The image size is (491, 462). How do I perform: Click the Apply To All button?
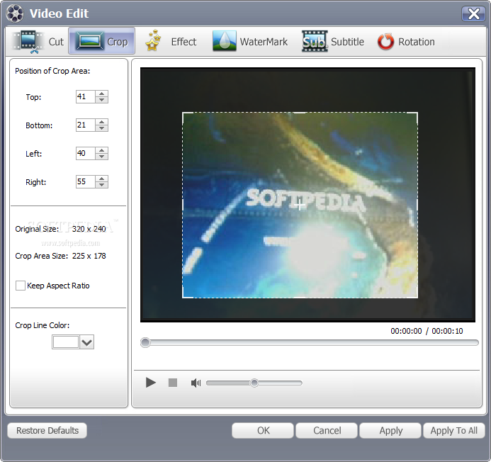tap(453, 430)
